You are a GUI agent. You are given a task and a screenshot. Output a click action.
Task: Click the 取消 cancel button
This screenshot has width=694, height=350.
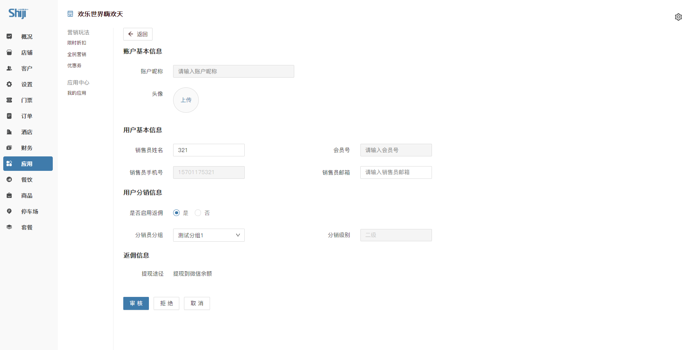pyautogui.click(x=197, y=303)
